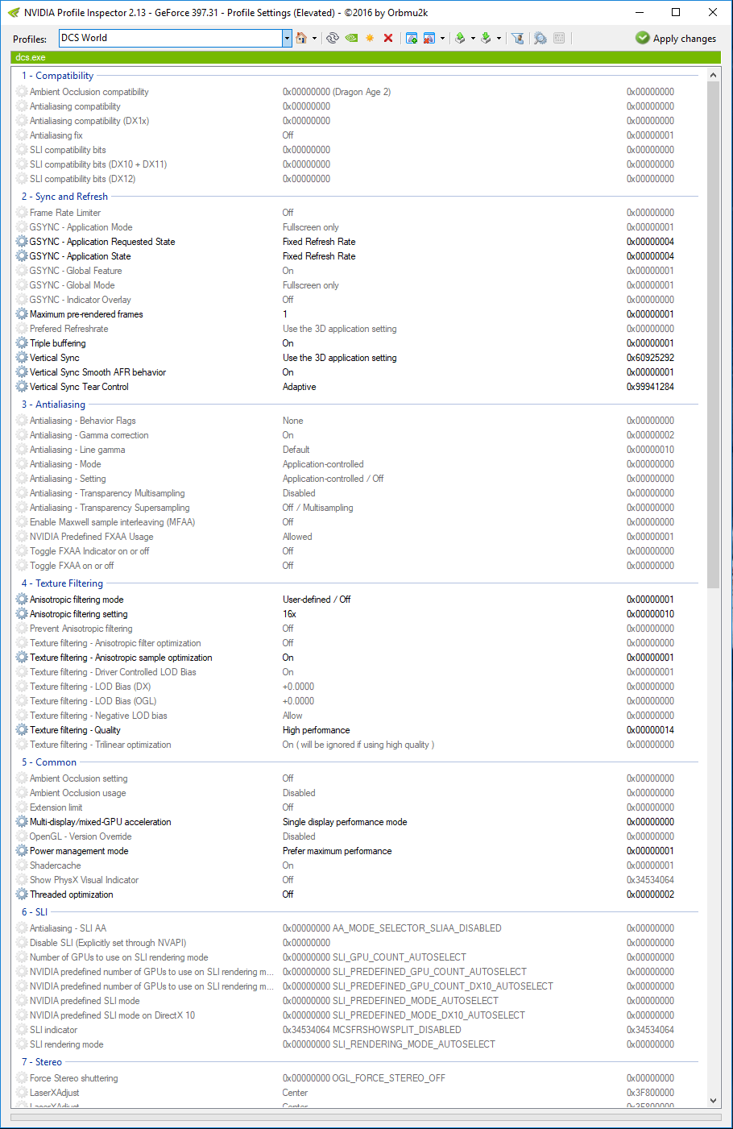This screenshot has height=1129, width=733.
Task: Click the 4 - Texture Filtering group header
Action: pyautogui.click(x=62, y=583)
